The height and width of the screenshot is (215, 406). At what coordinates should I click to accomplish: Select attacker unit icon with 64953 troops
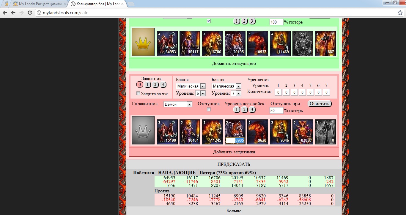click(x=167, y=43)
